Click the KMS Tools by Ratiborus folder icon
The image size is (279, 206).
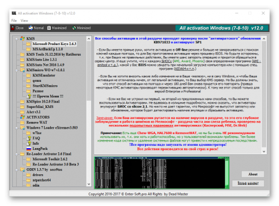22,55
